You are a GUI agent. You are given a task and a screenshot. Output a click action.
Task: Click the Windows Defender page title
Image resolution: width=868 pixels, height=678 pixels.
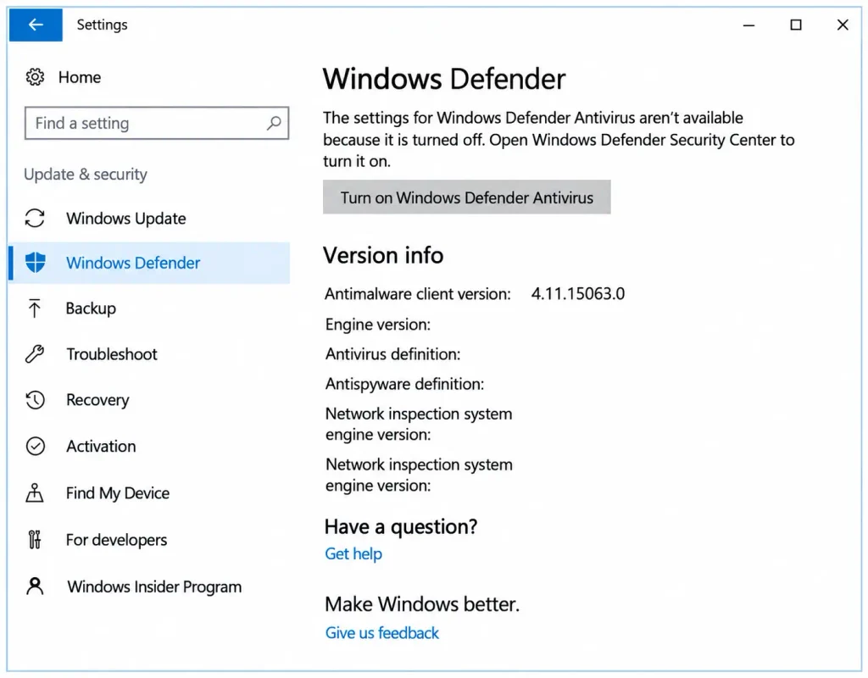(x=444, y=79)
